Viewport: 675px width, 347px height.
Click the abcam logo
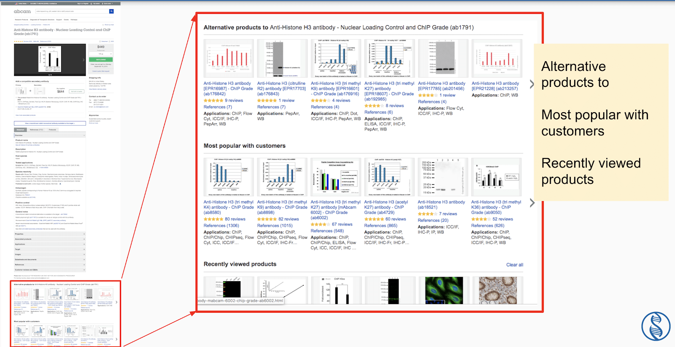coord(22,11)
